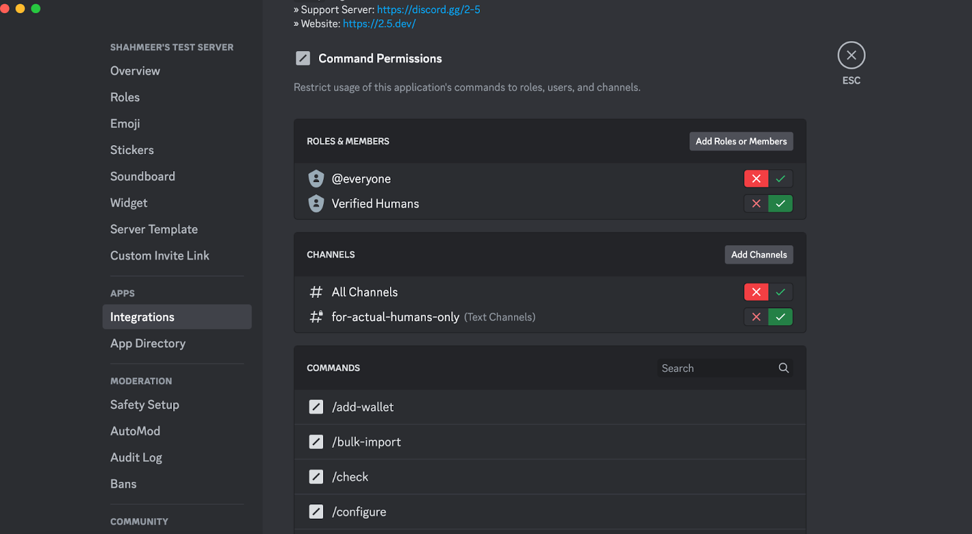Open the discord.gg/2-5 support server link
The height and width of the screenshot is (534, 972).
tap(428, 10)
